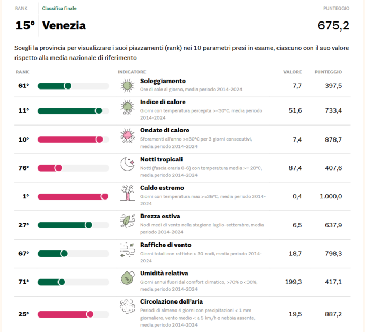Click the INDICATORE column header
365x332 pixels.
132,72
